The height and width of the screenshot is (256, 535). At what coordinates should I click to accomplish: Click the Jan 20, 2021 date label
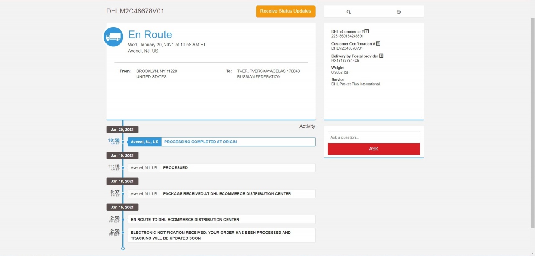(x=122, y=129)
